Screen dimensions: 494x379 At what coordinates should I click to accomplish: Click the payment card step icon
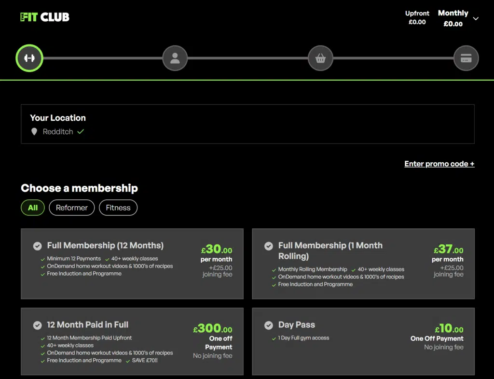click(x=466, y=58)
